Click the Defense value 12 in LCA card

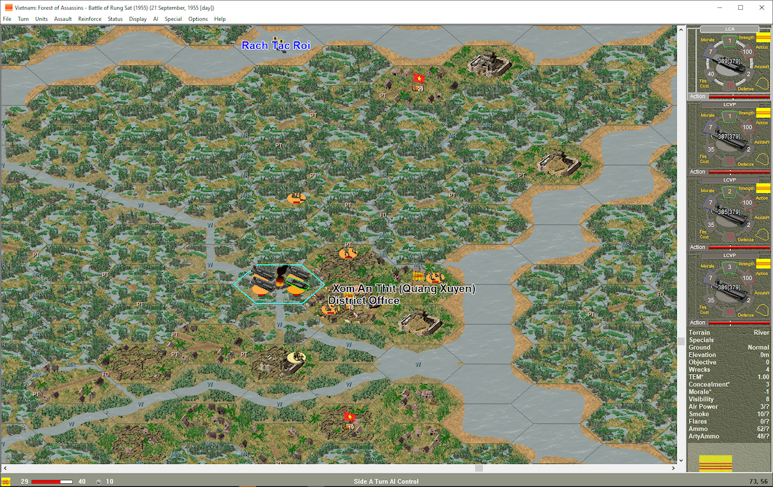(730, 85)
